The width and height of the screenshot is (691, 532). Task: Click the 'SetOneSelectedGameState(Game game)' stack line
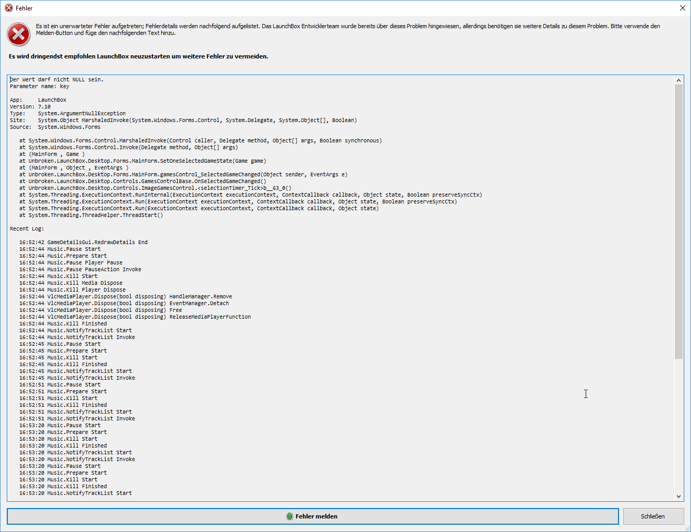(143, 161)
